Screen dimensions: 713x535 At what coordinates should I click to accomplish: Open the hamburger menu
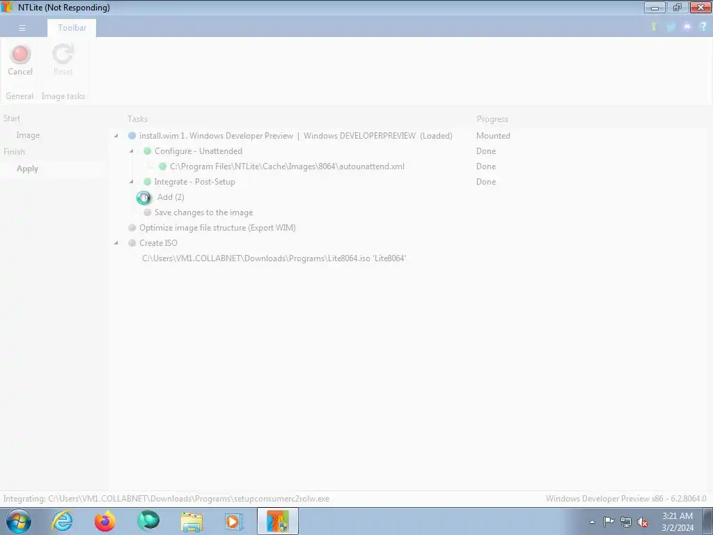(22, 28)
